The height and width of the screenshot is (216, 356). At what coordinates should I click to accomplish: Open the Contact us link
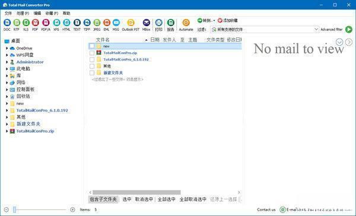pyautogui.click(x=266, y=209)
